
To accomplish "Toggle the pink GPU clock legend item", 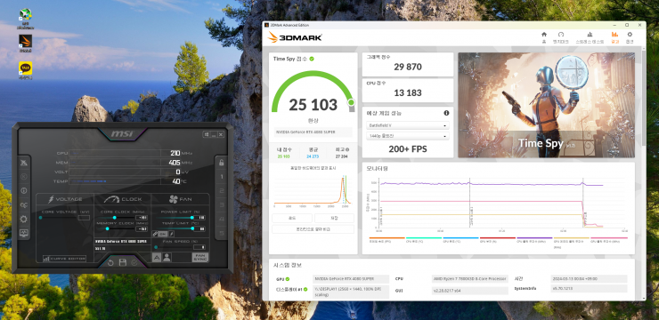I will pyautogui.click(x=608, y=240).
